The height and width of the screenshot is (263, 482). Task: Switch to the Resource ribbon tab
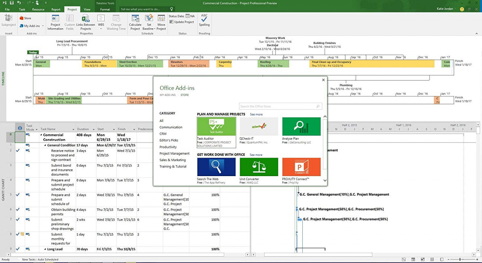[x=38, y=9]
